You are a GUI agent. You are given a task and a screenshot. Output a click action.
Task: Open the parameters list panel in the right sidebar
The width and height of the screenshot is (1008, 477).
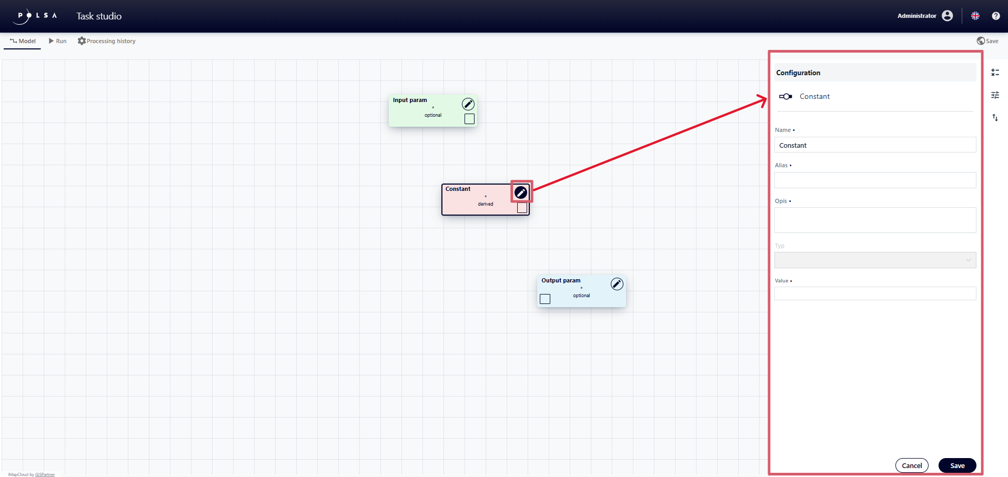coord(995,72)
